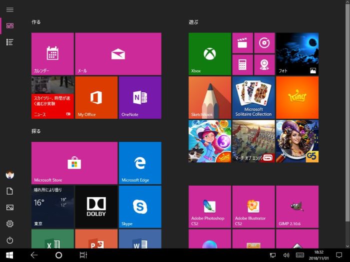Open the Microsoft Store tile
The image size is (350, 262).
tap(74, 163)
